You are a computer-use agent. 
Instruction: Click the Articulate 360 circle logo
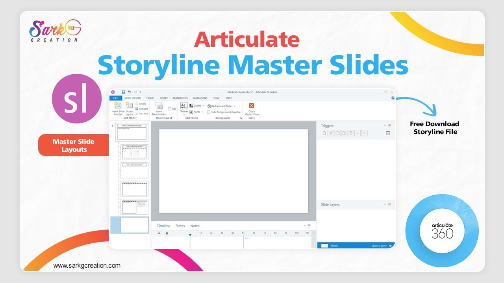[442, 231]
